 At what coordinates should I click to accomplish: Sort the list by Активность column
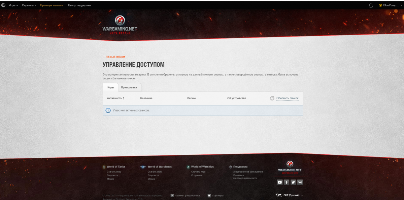click(116, 98)
